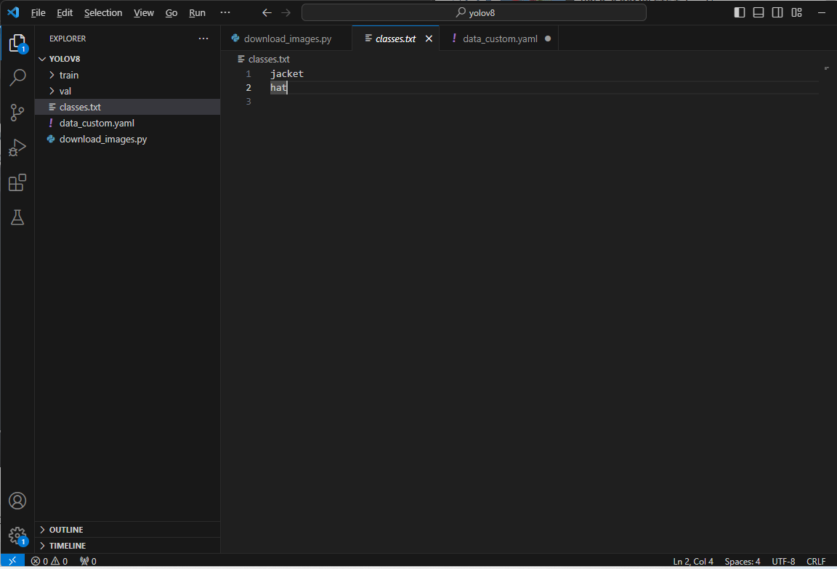Open the Edit menu
837x569 pixels.
click(65, 12)
